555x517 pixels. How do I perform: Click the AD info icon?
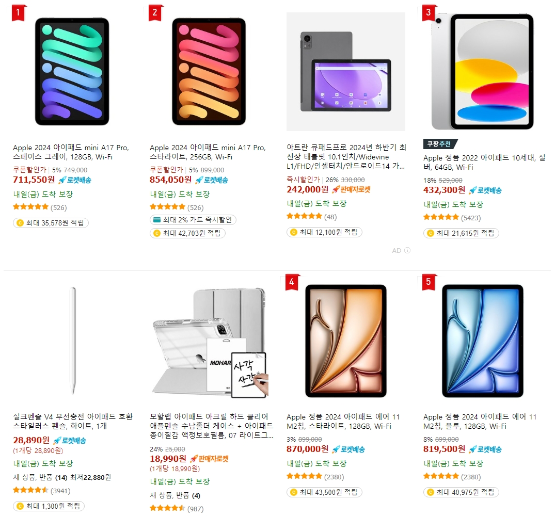407,250
